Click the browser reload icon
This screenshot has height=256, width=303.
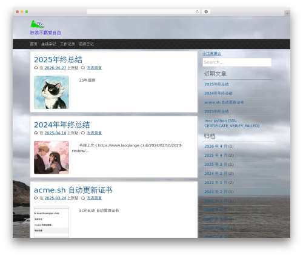pos(197,12)
